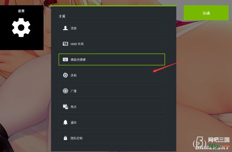Open the HUD 布局 settings entry
The image size is (232, 152).
[x=112, y=44]
